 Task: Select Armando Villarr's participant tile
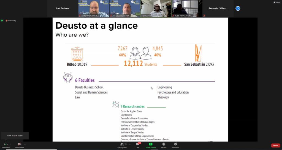click(x=218, y=9)
